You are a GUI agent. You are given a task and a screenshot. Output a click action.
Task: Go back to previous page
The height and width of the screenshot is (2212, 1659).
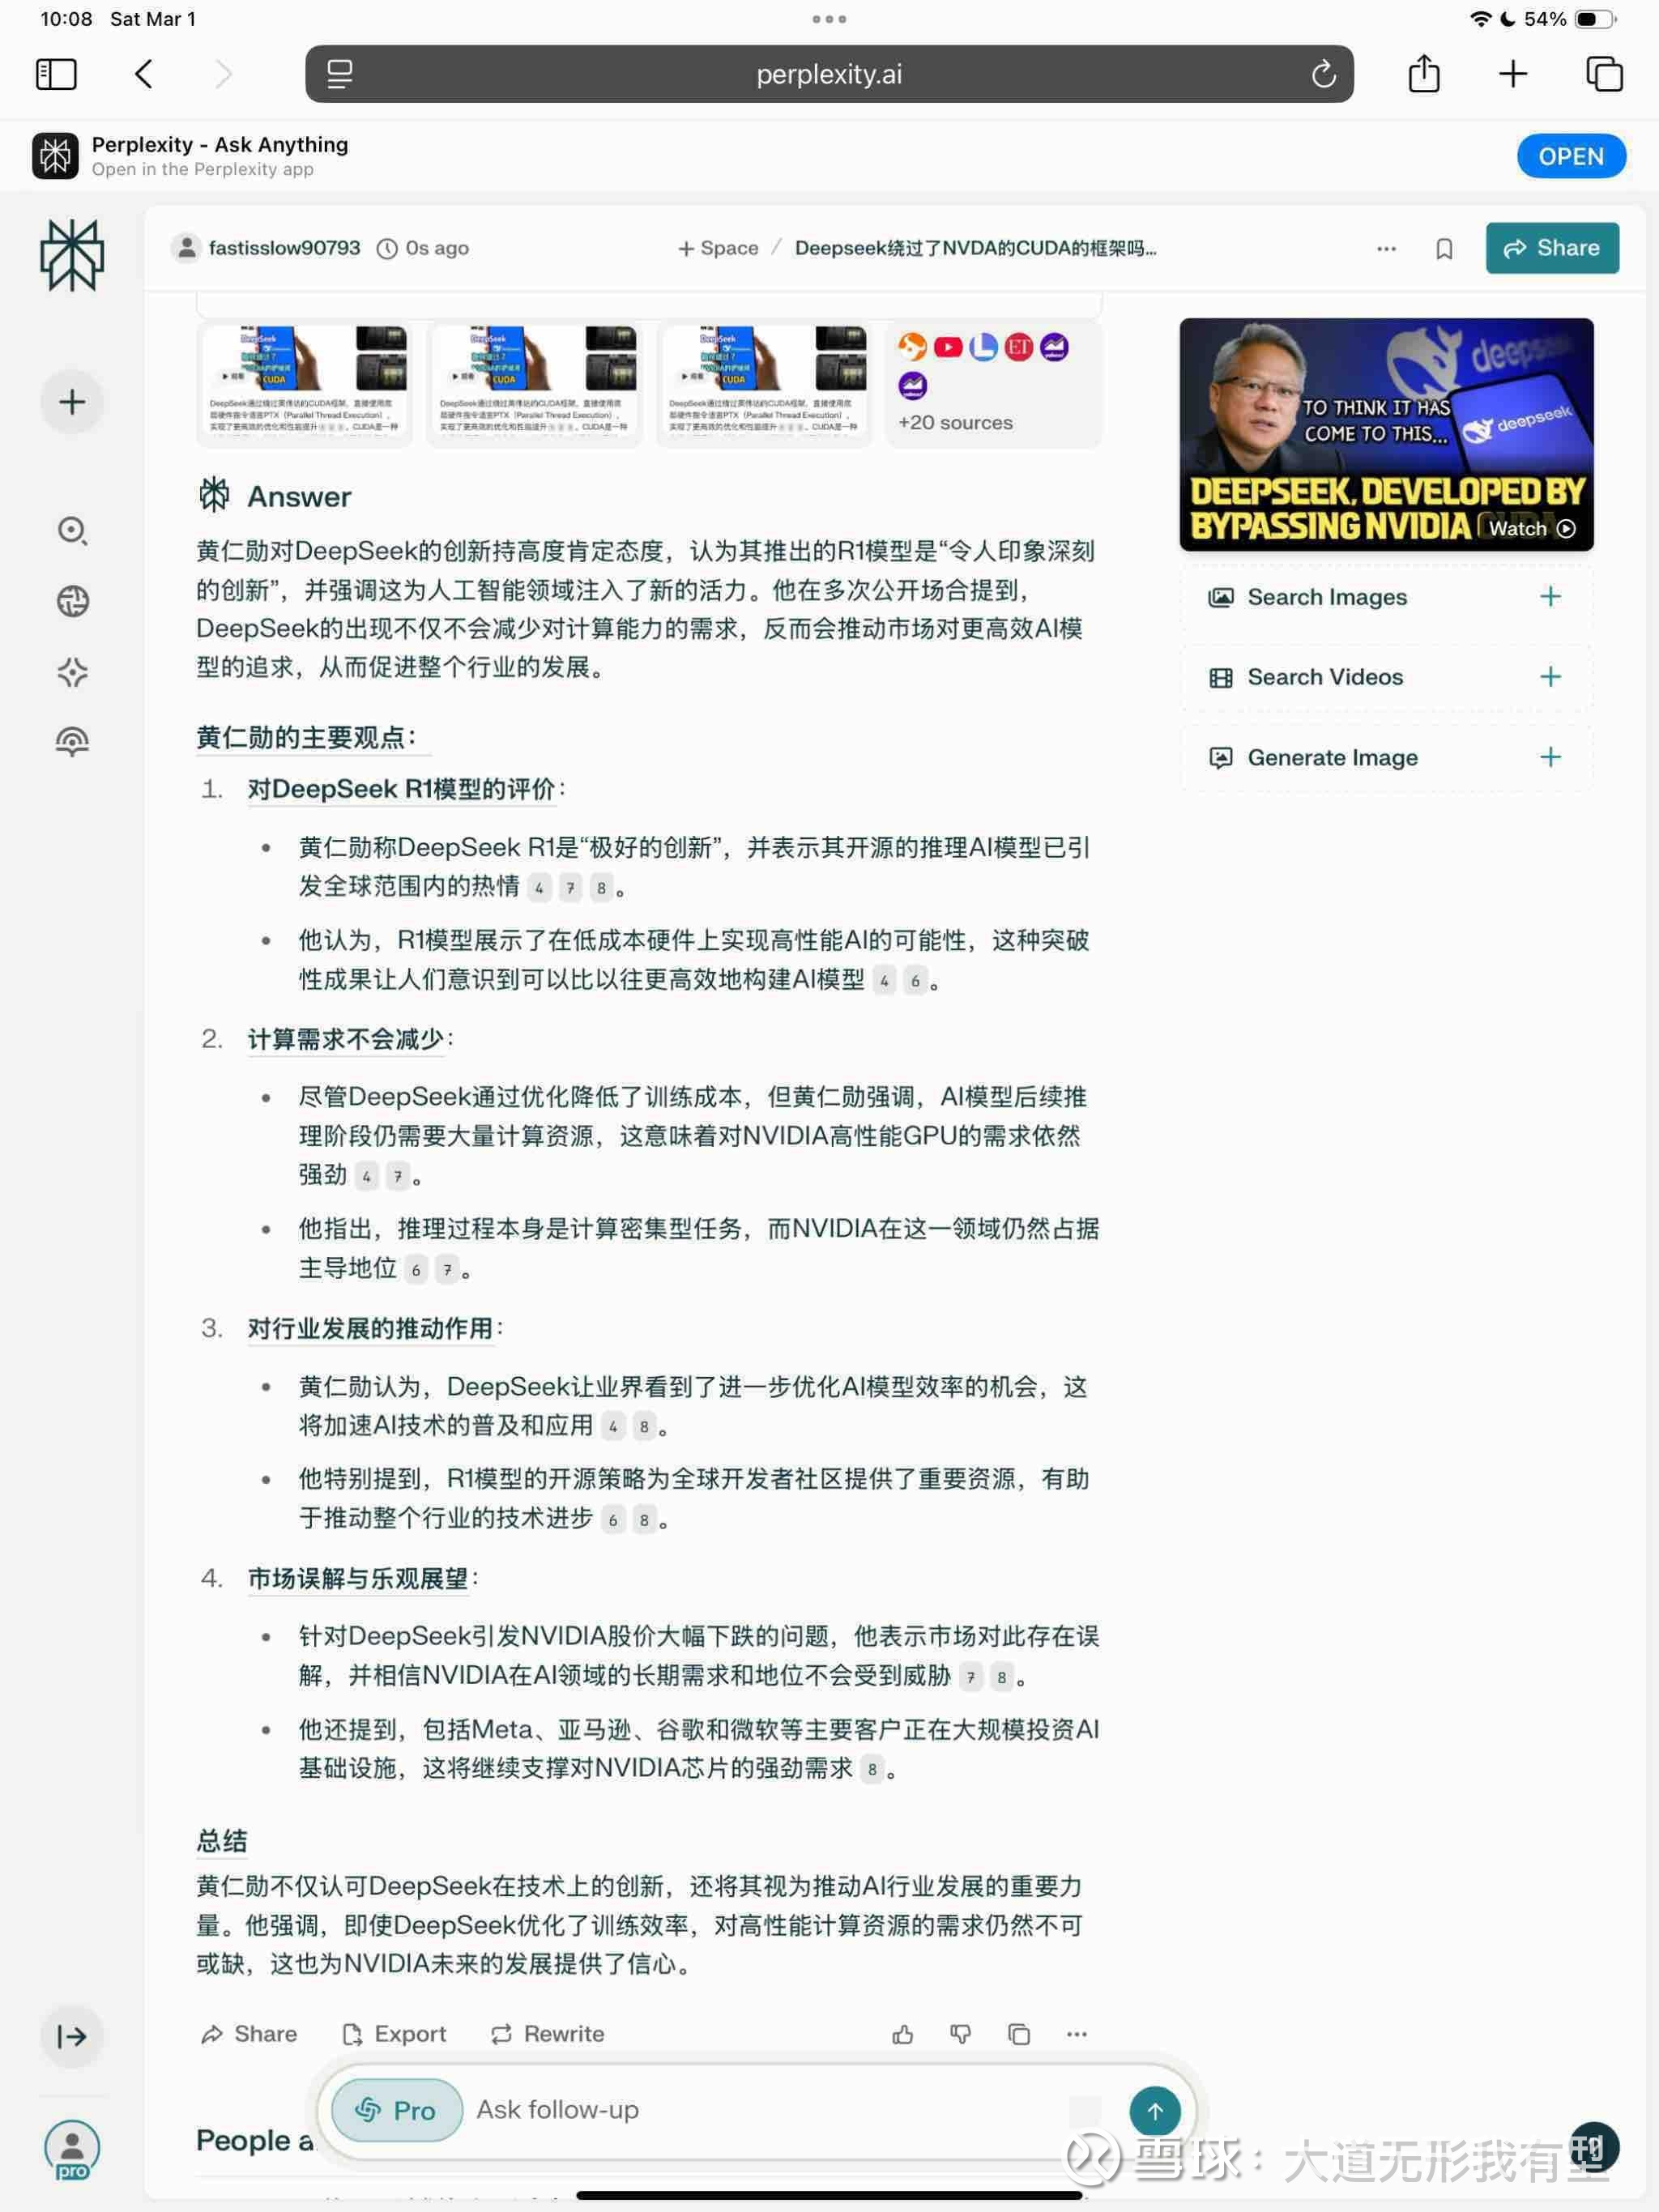pos(144,74)
